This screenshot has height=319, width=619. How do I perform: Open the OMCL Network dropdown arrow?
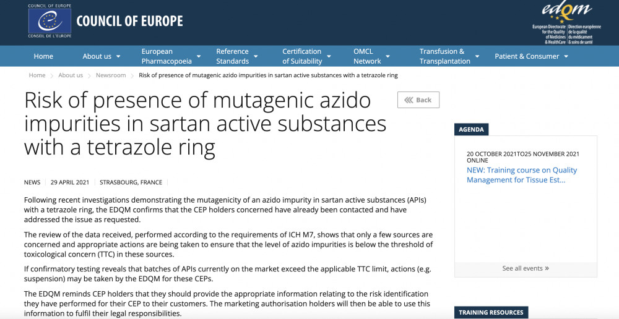(387, 56)
